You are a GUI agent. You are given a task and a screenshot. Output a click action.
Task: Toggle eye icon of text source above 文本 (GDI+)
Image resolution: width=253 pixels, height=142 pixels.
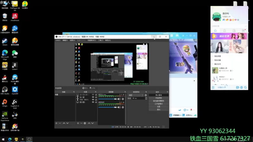(x=93, y=97)
